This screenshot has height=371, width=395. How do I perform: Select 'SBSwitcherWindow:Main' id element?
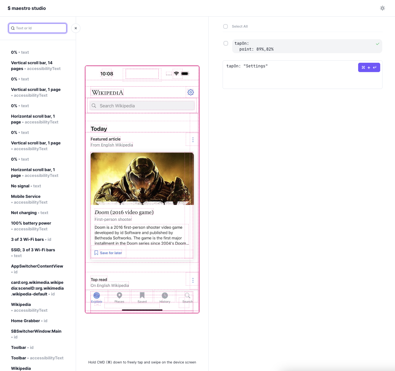tap(36, 334)
